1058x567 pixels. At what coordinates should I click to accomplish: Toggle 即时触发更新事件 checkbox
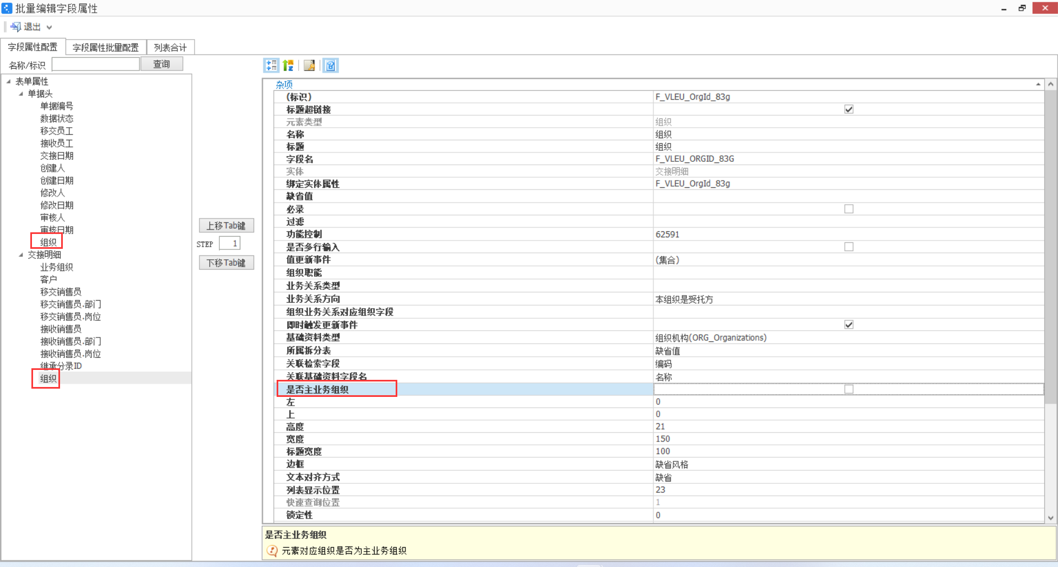pyautogui.click(x=849, y=324)
